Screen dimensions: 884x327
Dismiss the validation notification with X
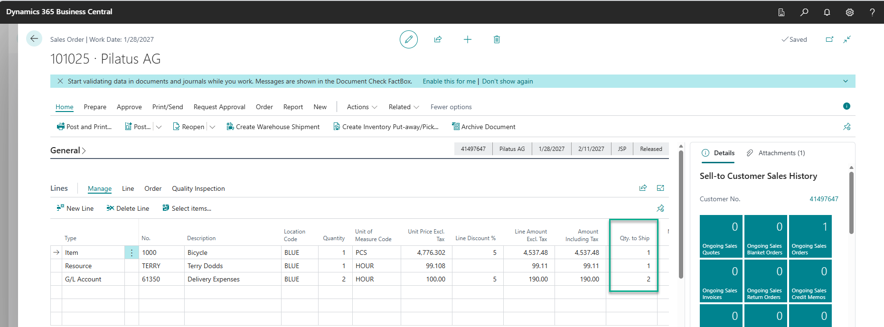coord(60,81)
